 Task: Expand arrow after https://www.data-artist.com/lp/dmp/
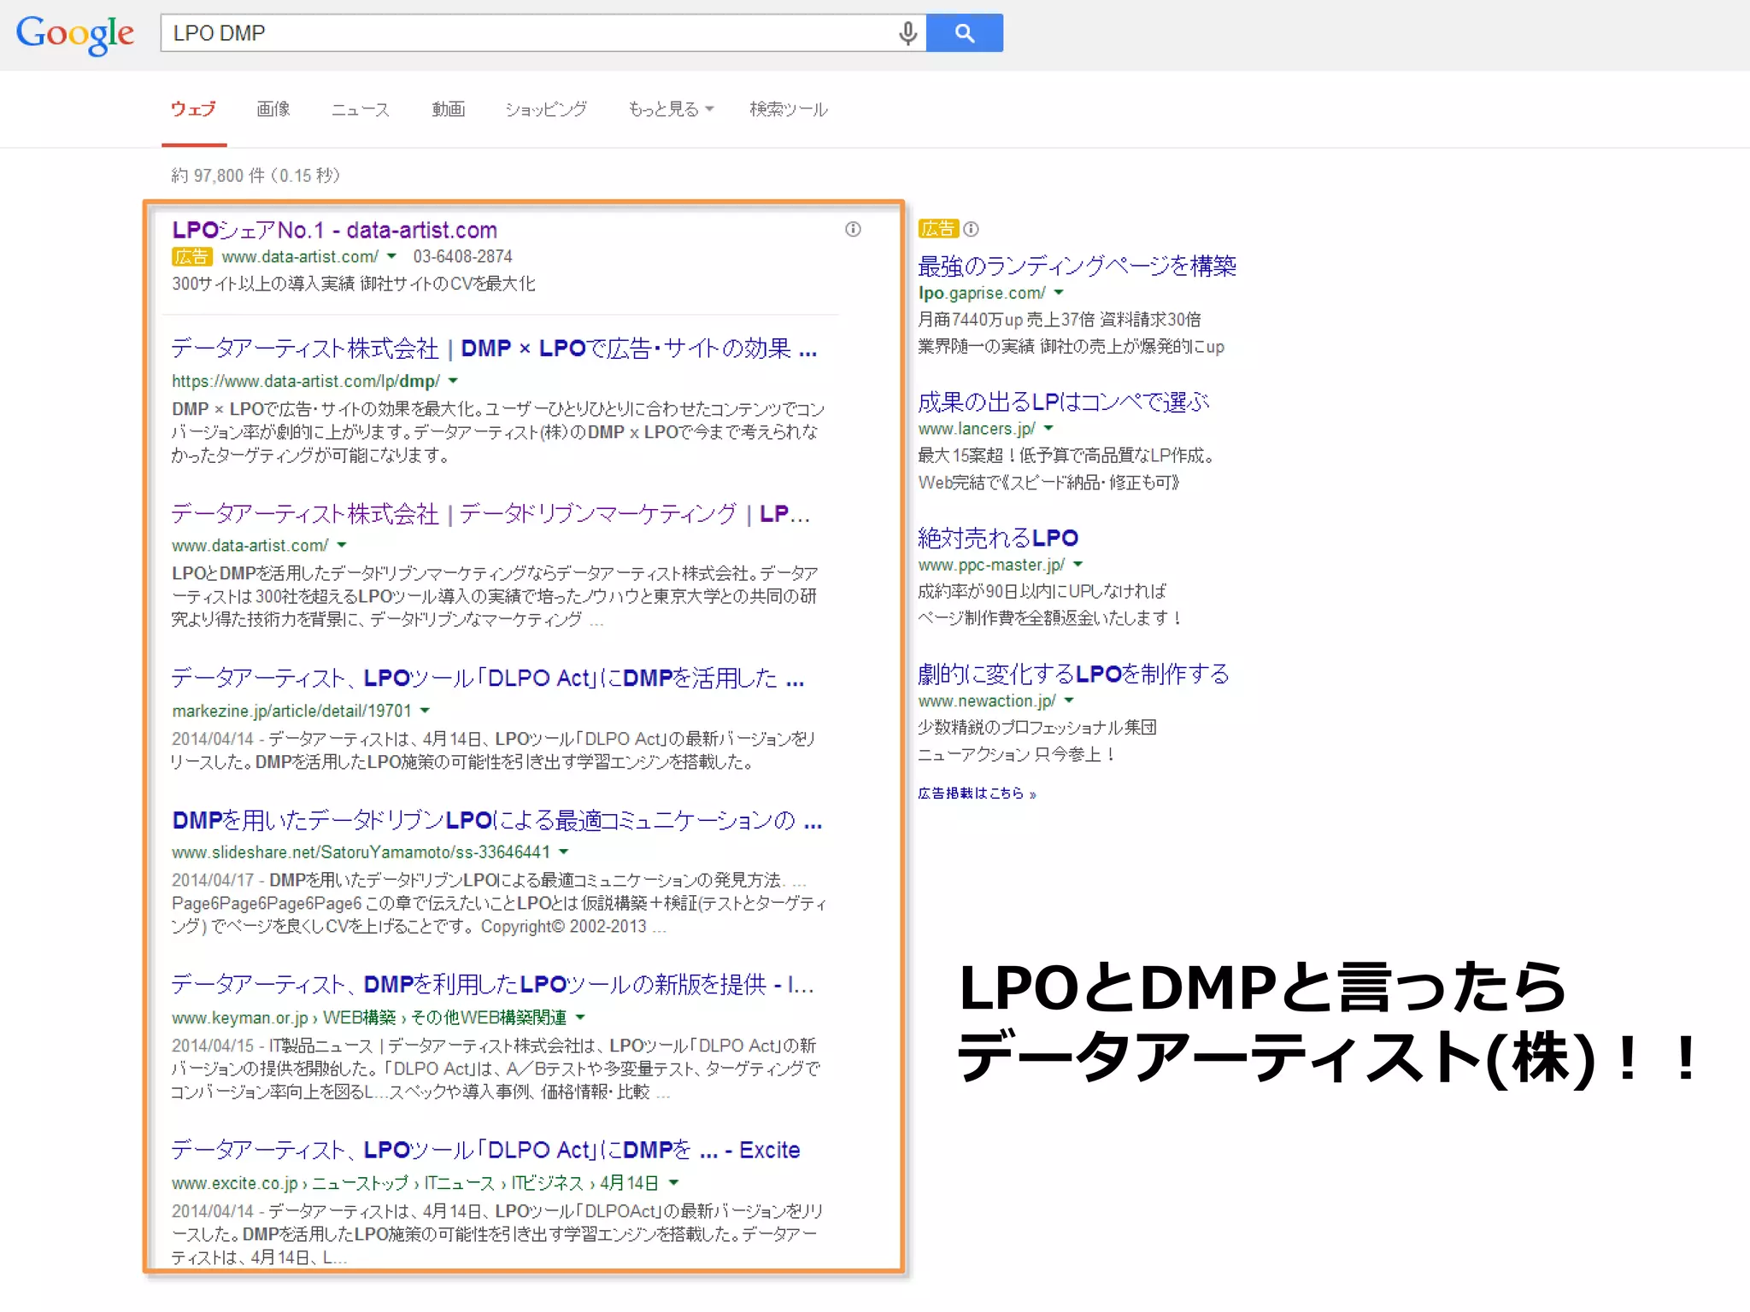coord(453,381)
